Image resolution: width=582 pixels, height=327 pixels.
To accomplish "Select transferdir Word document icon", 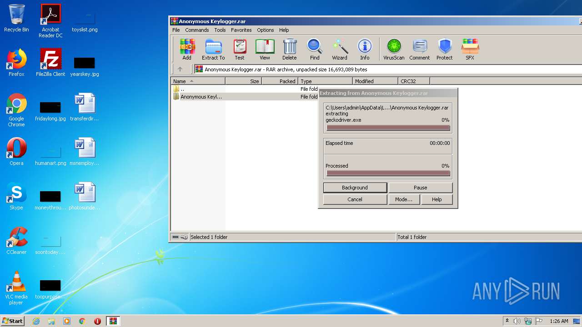I will coord(85,107).
